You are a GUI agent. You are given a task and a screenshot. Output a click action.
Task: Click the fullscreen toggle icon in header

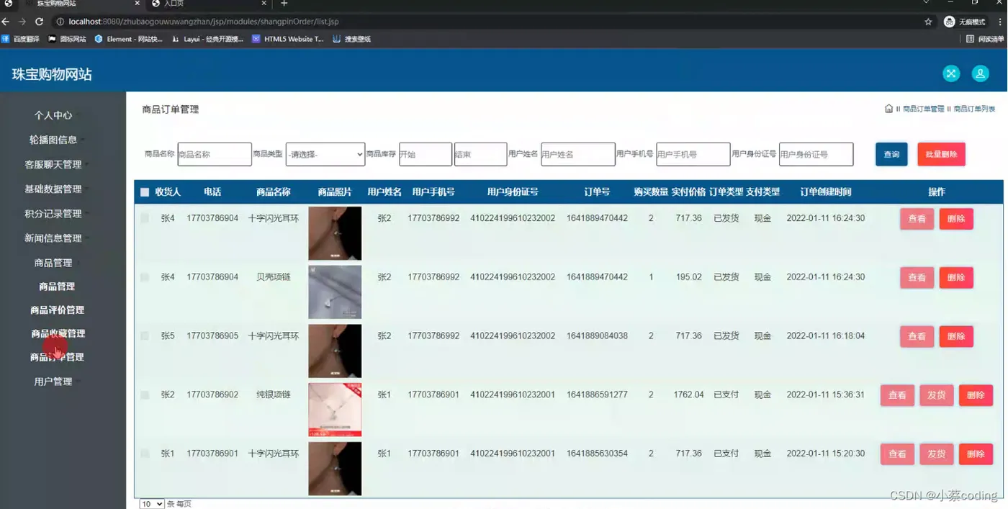[x=951, y=73]
